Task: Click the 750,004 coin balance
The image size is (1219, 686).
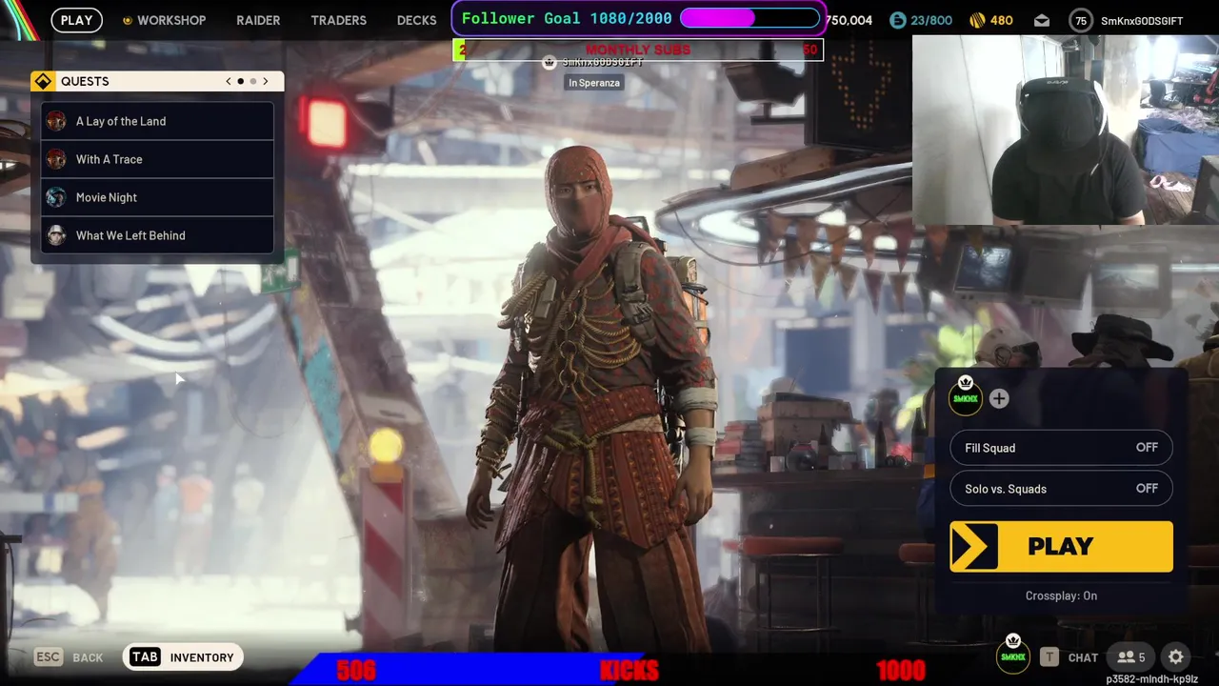Action: point(849,20)
